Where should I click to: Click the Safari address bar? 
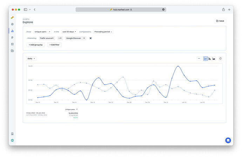click(121, 9)
